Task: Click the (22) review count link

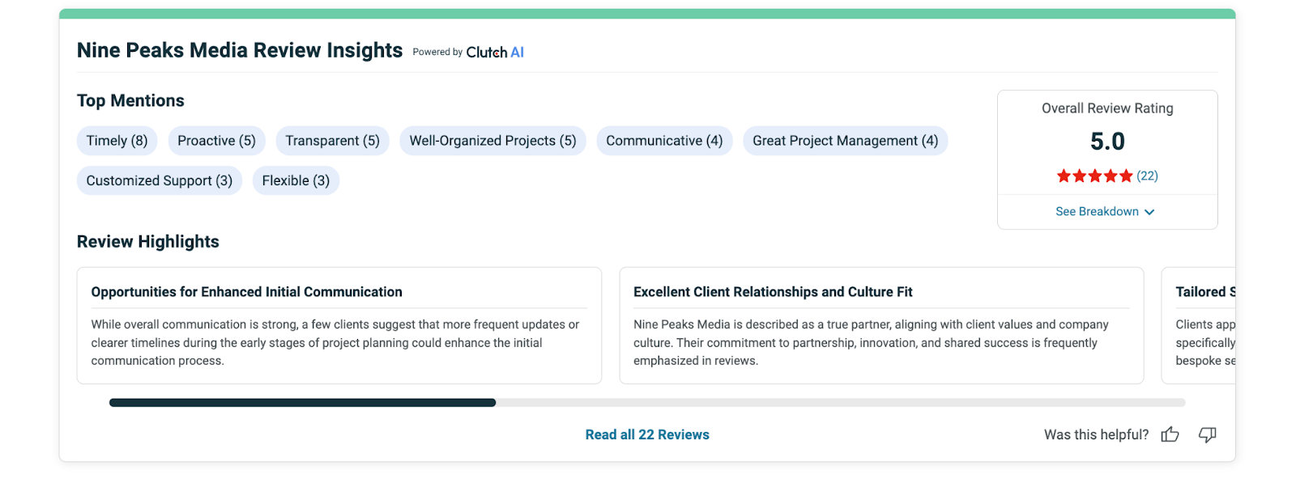Action: tap(1147, 176)
